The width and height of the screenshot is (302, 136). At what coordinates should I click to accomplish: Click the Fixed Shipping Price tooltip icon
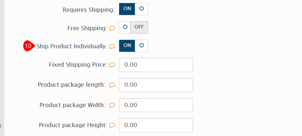coord(112,65)
